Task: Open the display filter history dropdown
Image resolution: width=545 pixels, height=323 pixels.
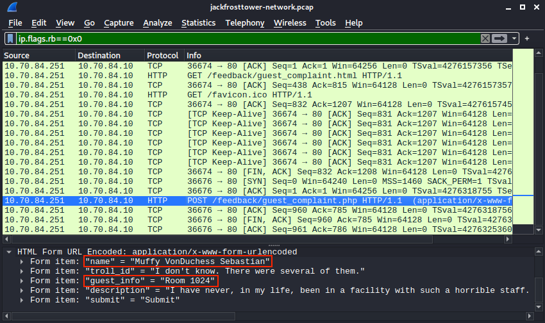Action: pyautogui.click(x=514, y=38)
